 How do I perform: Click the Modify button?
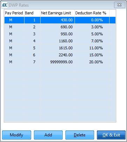point(16,135)
